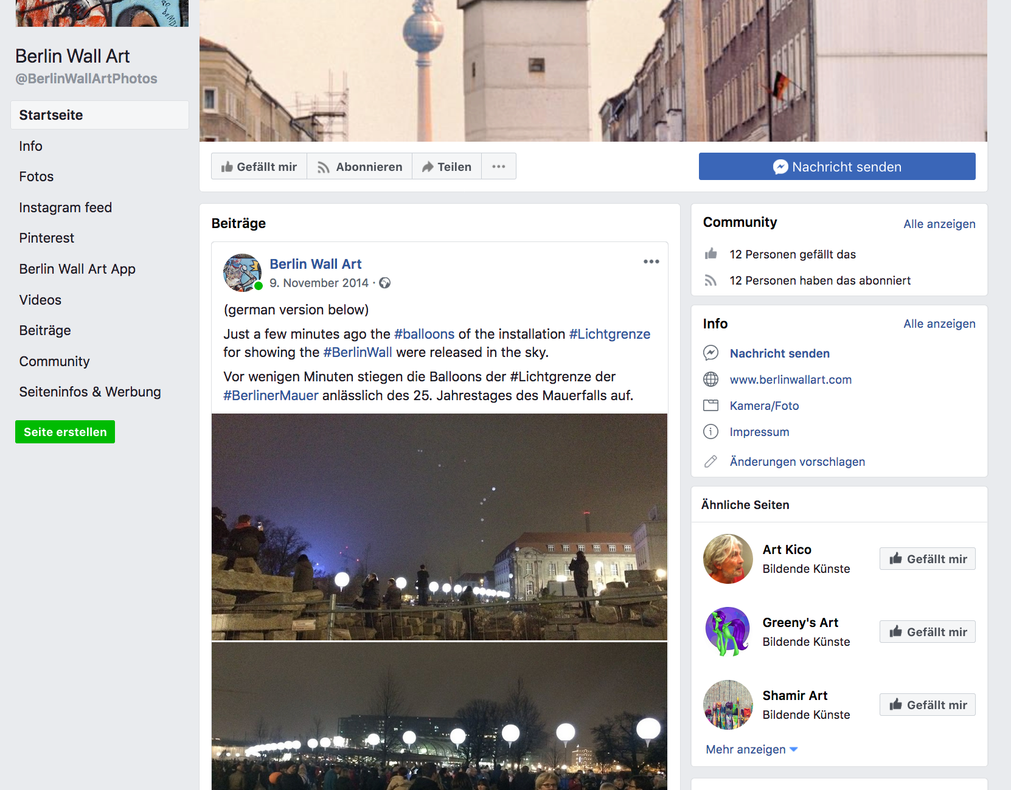Like Greeny's Art with Gefällt mir
Screen dimensions: 1011x790
[928, 632]
